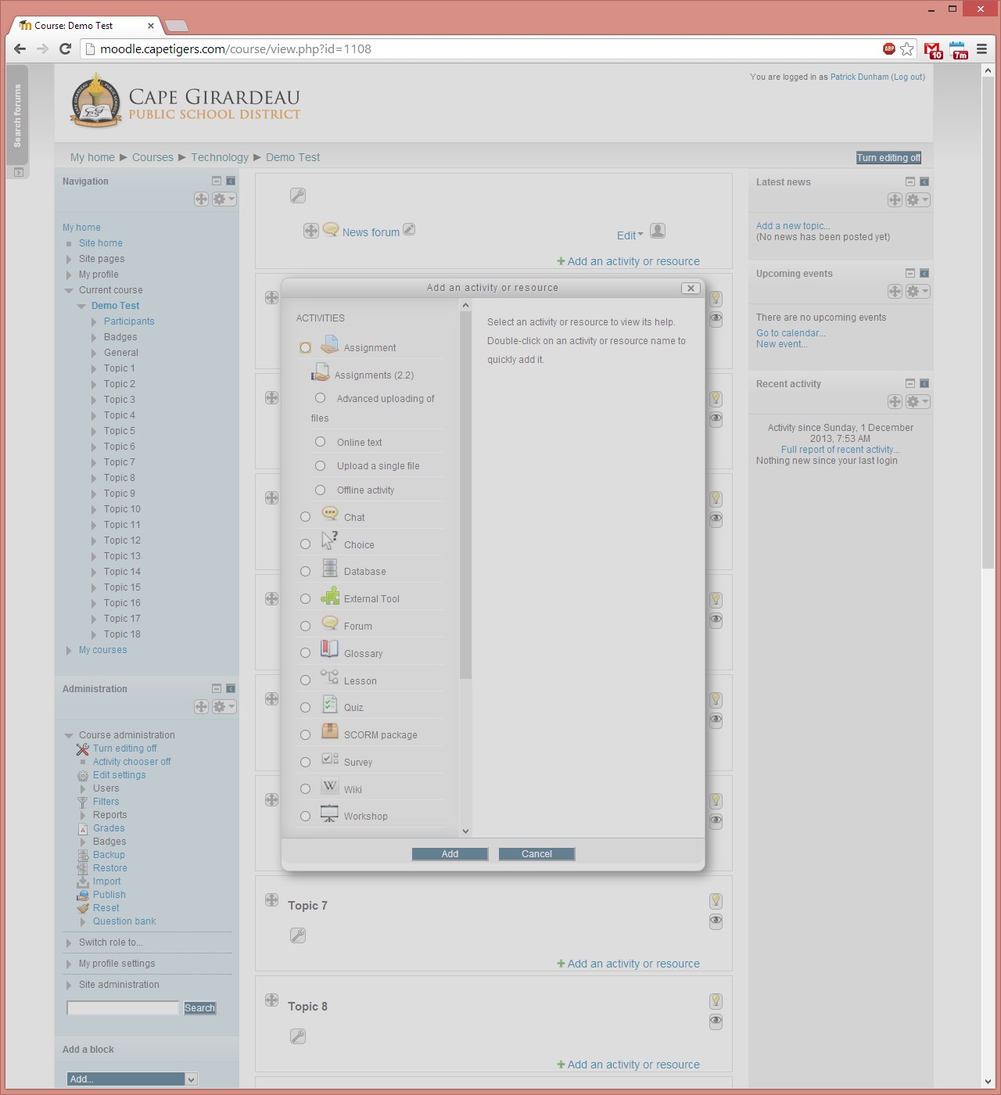The width and height of the screenshot is (1001, 1095).
Task: Select Upload a single file option
Action: [320, 466]
